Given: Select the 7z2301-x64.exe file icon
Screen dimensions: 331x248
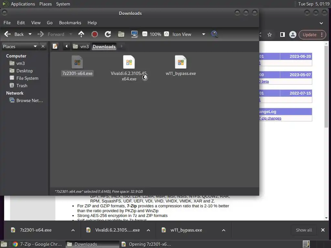Looking at the screenshot, I should [77, 62].
